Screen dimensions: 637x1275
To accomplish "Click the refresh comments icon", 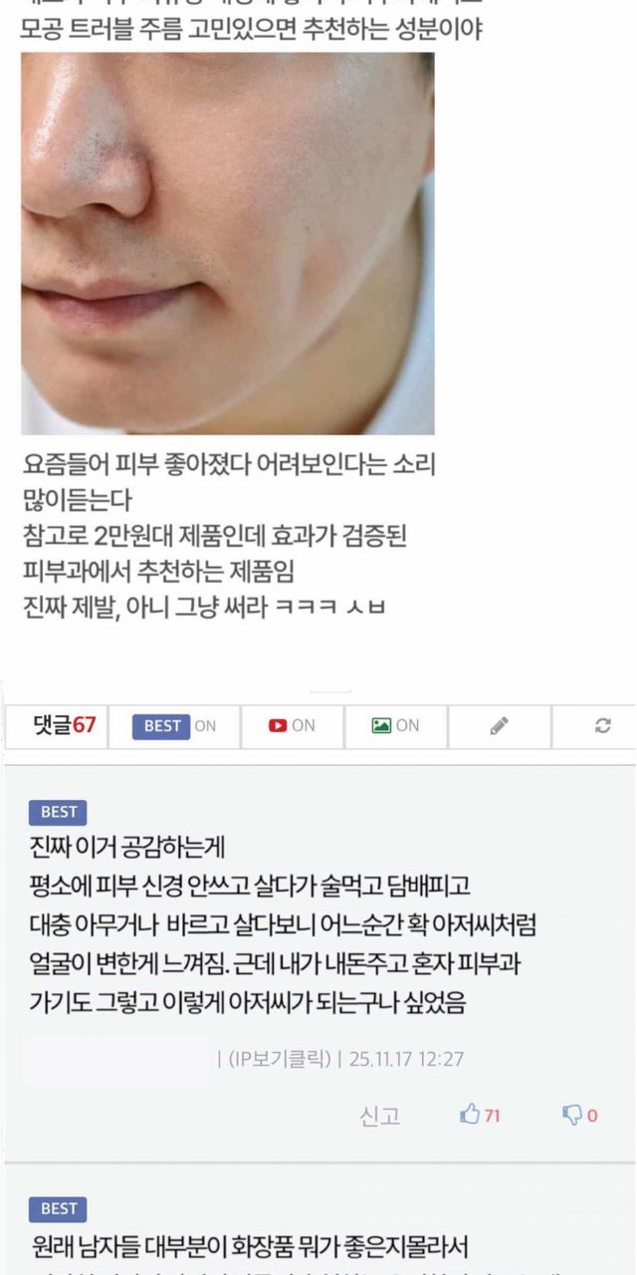I will [x=602, y=726].
